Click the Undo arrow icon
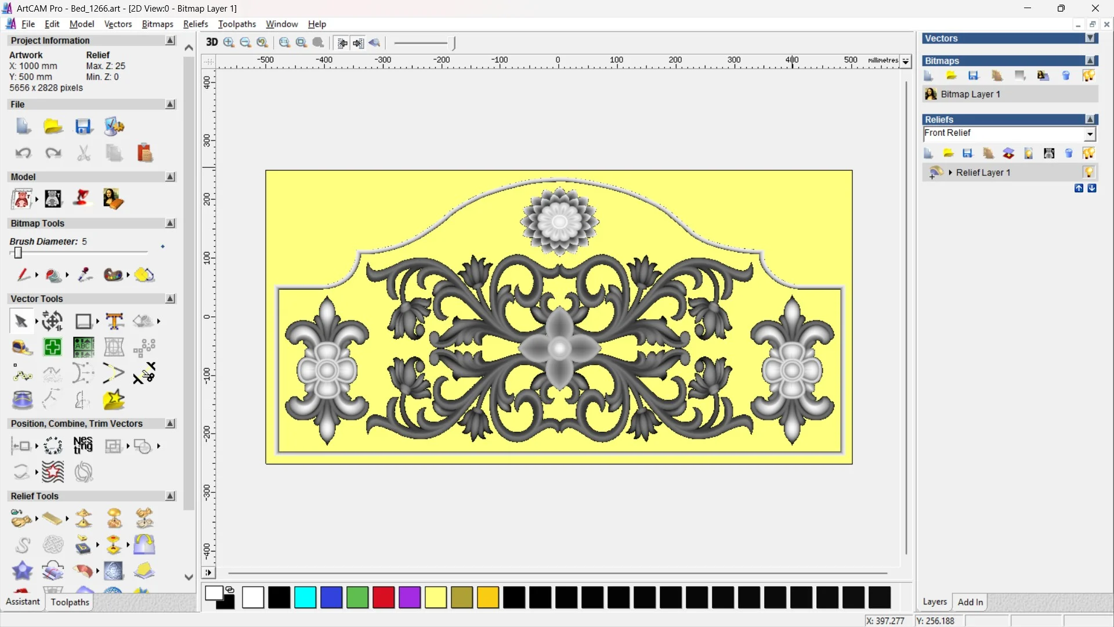1114x627 pixels. (x=23, y=153)
